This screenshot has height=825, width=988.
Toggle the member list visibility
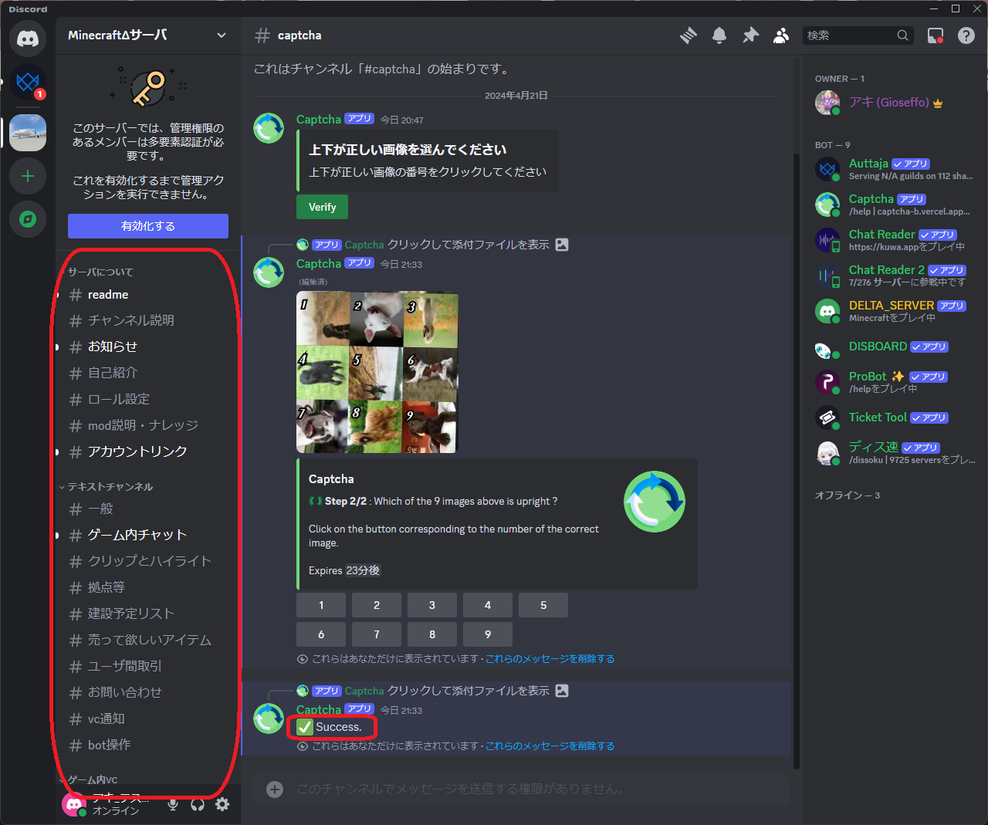pos(781,36)
